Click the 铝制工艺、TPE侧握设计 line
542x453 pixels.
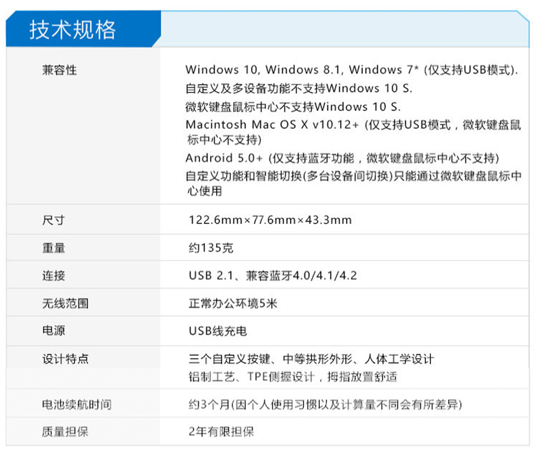point(293,376)
